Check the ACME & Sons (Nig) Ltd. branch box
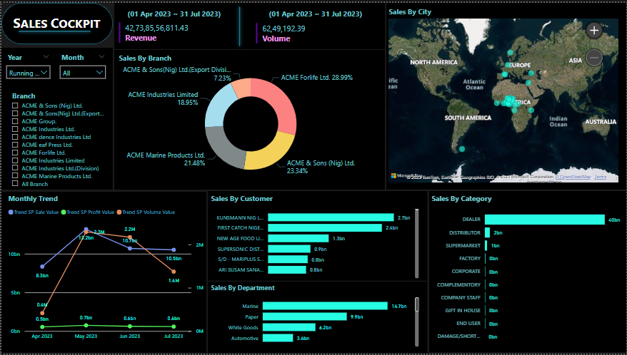Image resolution: width=627 pixels, height=355 pixels. pyautogui.click(x=15, y=106)
